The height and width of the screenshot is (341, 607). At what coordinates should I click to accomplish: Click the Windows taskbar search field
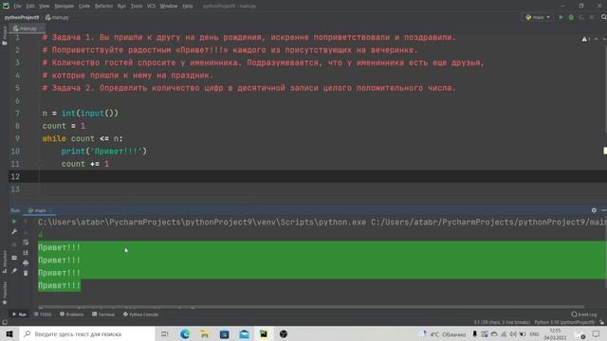click(87, 333)
